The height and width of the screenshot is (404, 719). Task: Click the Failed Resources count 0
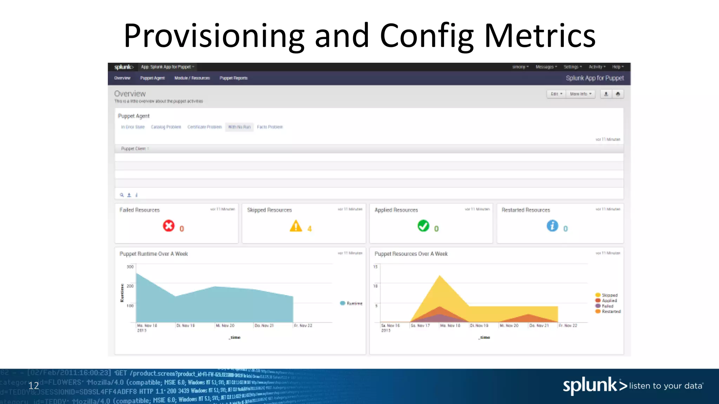pyautogui.click(x=182, y=229)
